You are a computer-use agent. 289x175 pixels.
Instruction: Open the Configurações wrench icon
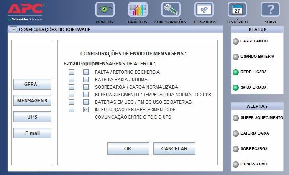click(x=171, y=10)
